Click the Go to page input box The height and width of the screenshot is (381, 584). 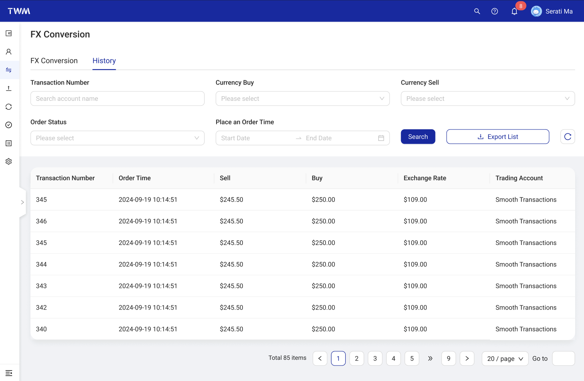[564, 358]
